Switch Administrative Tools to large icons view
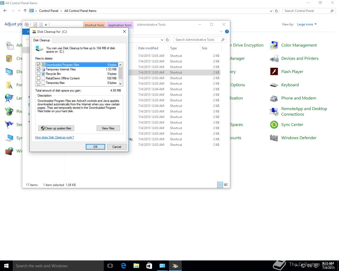Screen dimensions: 339x271 (x=226, y=185)
